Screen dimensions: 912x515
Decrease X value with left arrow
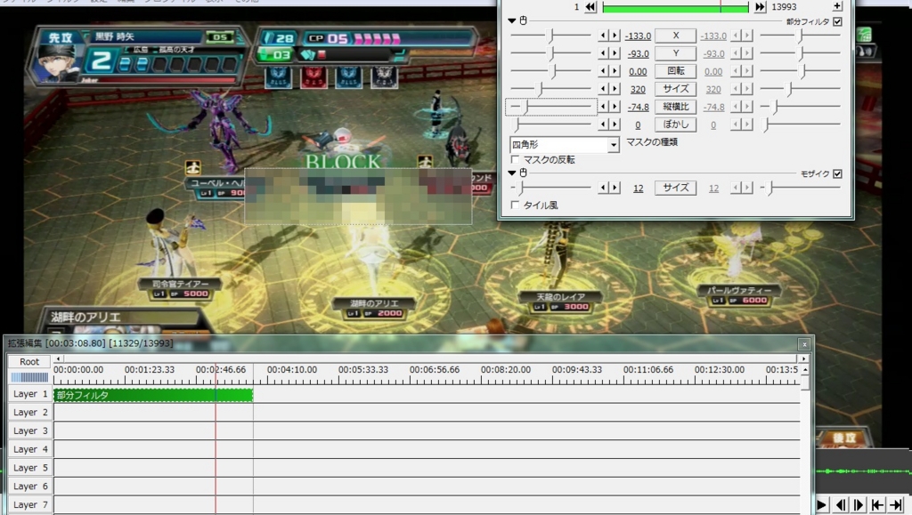[x=603, y=36]
